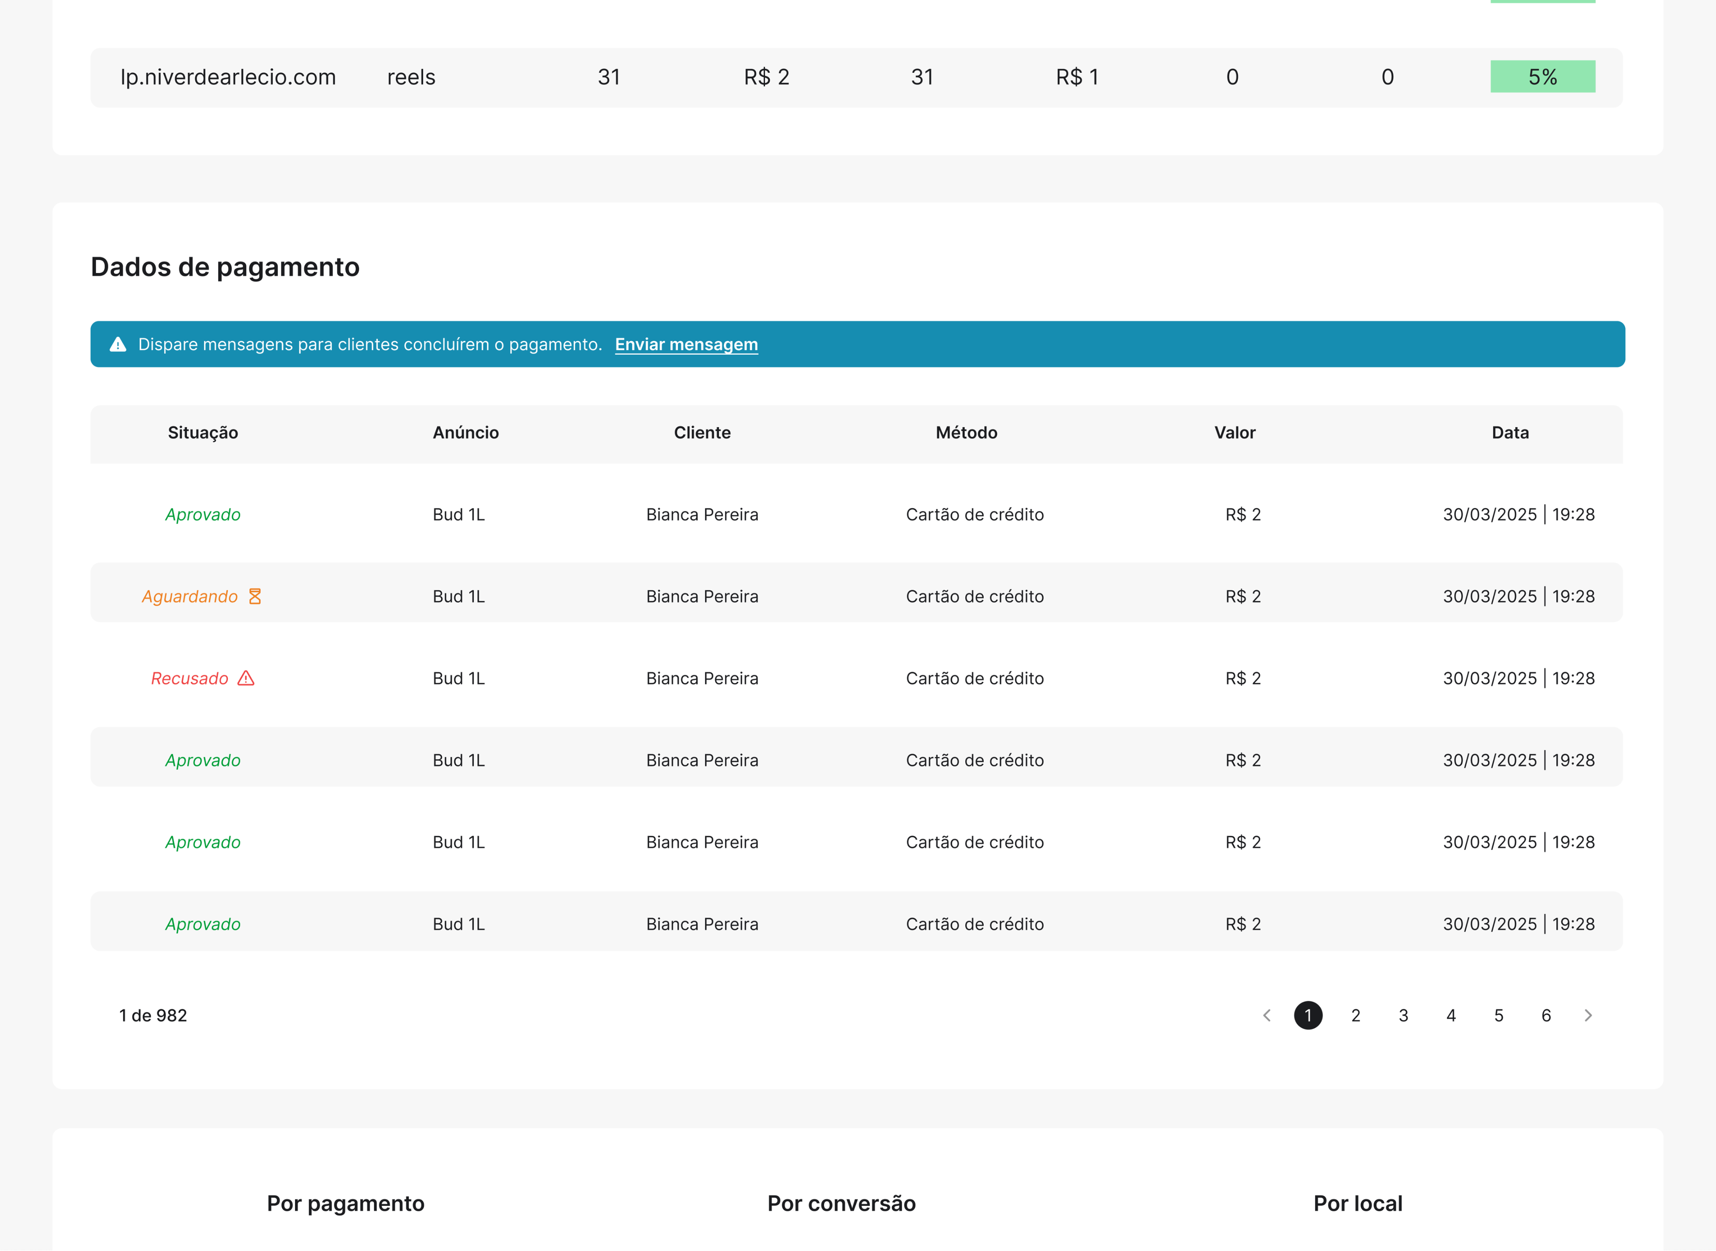Sort by Valor column header
The width and height of the screenshot is (1716, 1251).
coord(1235,433)
